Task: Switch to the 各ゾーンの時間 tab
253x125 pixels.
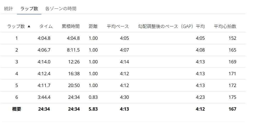Action: coord(61,8)
